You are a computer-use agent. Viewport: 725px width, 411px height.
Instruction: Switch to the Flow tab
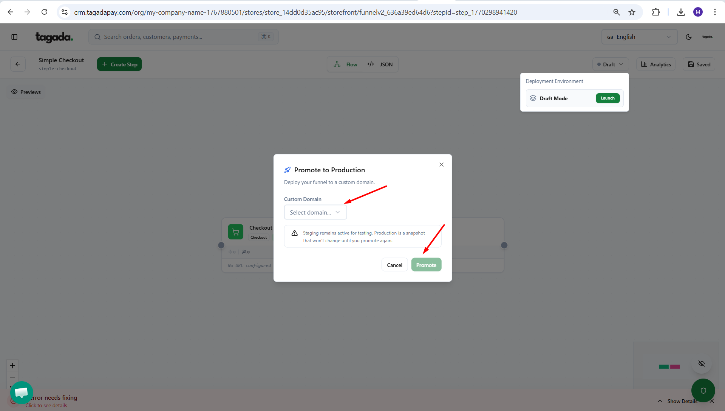click(346, 64)
